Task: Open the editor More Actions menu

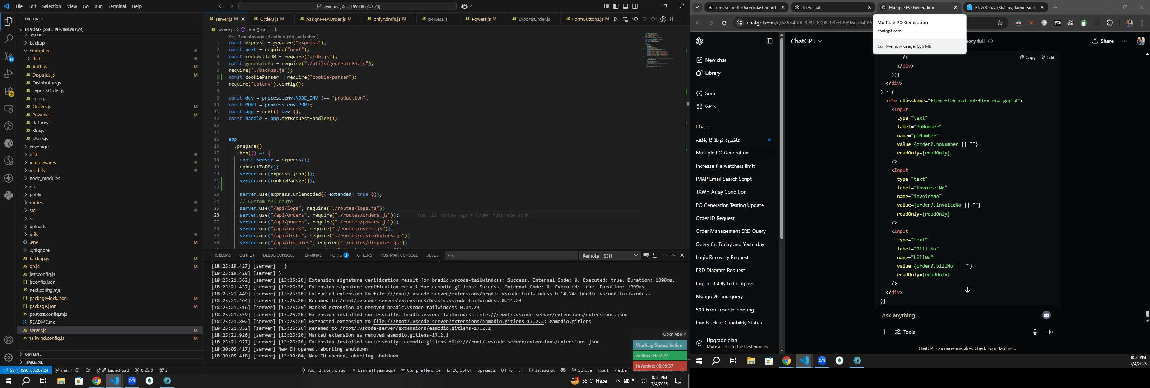Action: coord(682,19)
